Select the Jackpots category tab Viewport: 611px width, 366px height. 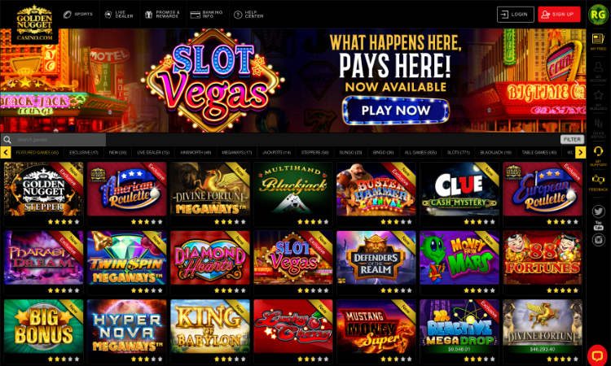tap(276, 153)
